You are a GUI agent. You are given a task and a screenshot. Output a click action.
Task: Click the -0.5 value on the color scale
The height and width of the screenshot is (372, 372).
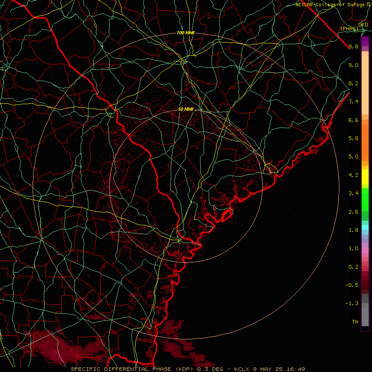[352, 285]
